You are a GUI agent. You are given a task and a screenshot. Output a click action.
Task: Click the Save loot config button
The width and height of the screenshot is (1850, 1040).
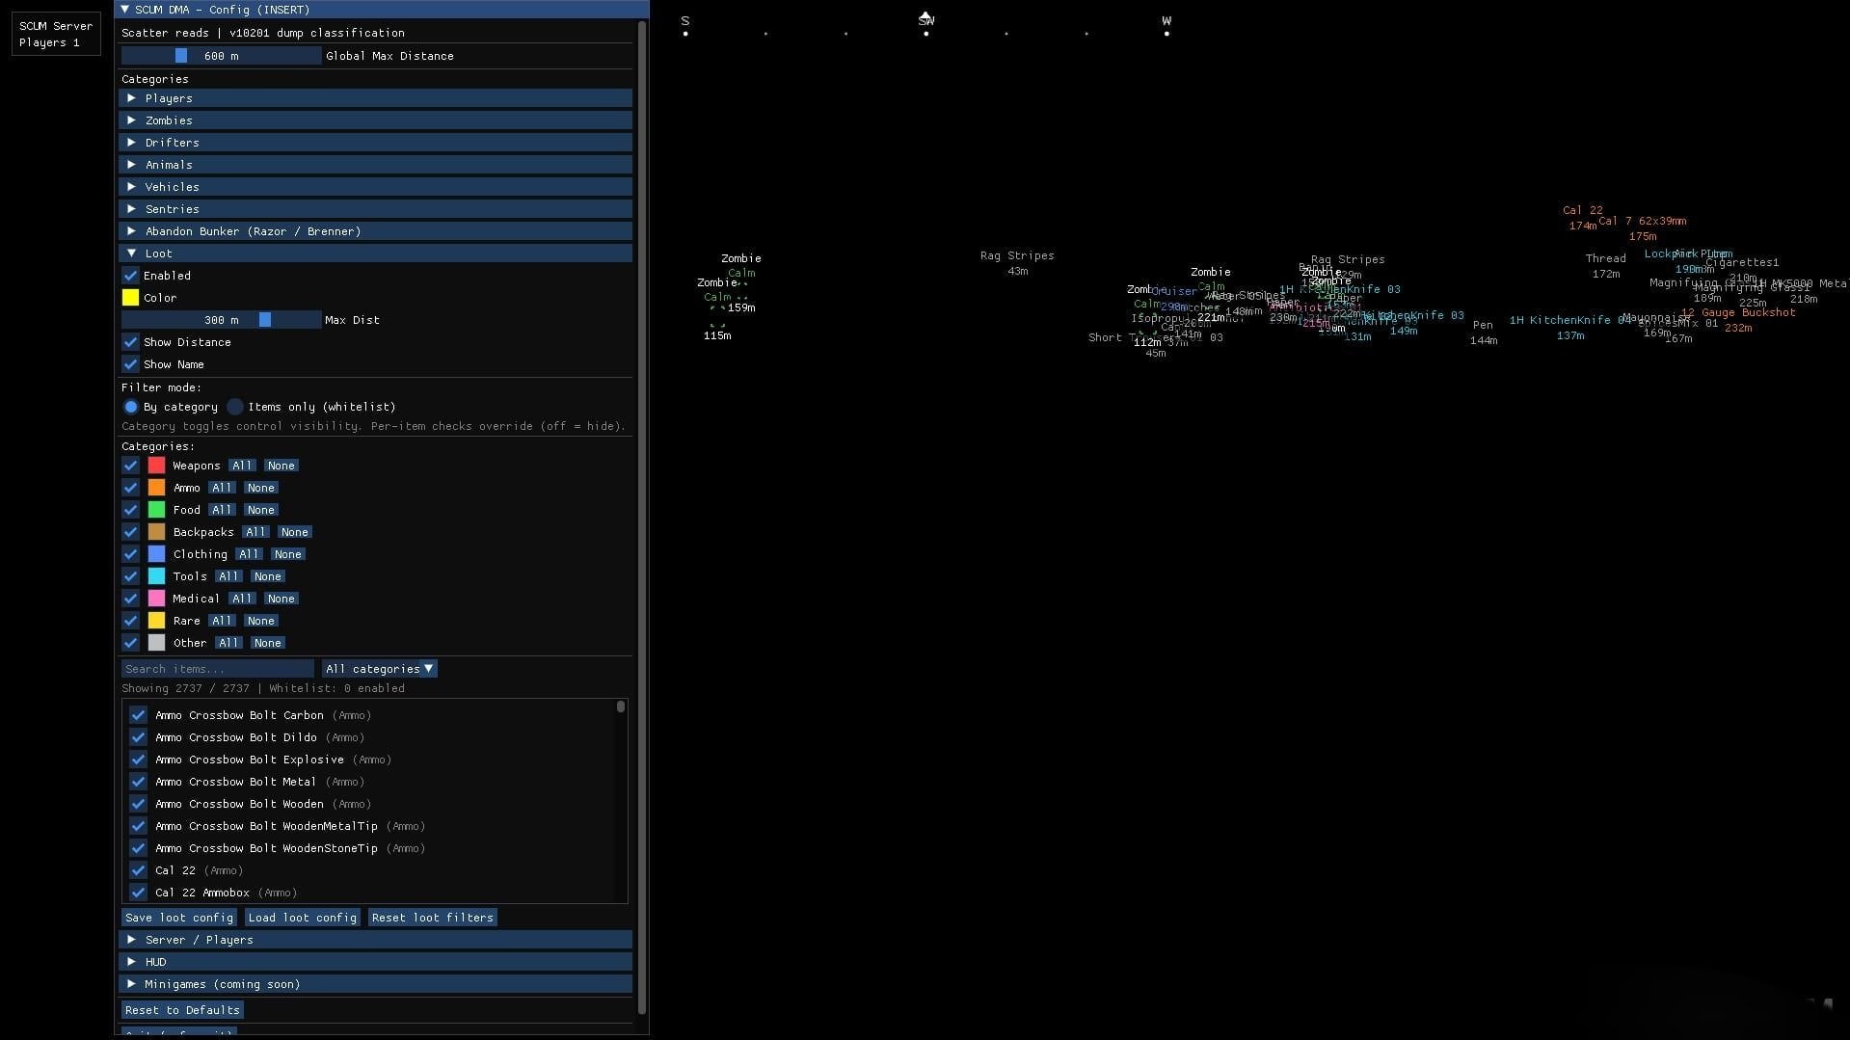tap(179, 918)
